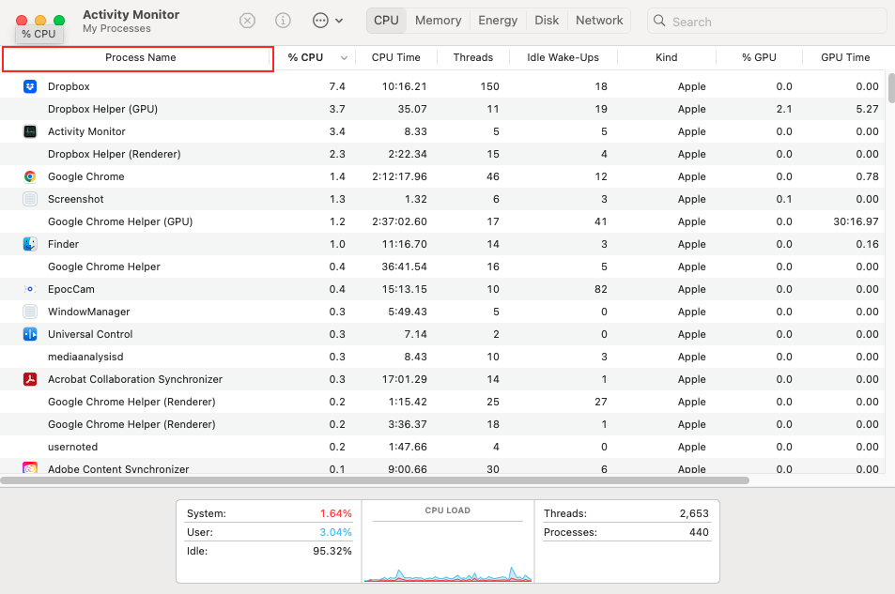
Task: Click the Processes count 440
Action: pyautogui.click(x=699, y=532)
